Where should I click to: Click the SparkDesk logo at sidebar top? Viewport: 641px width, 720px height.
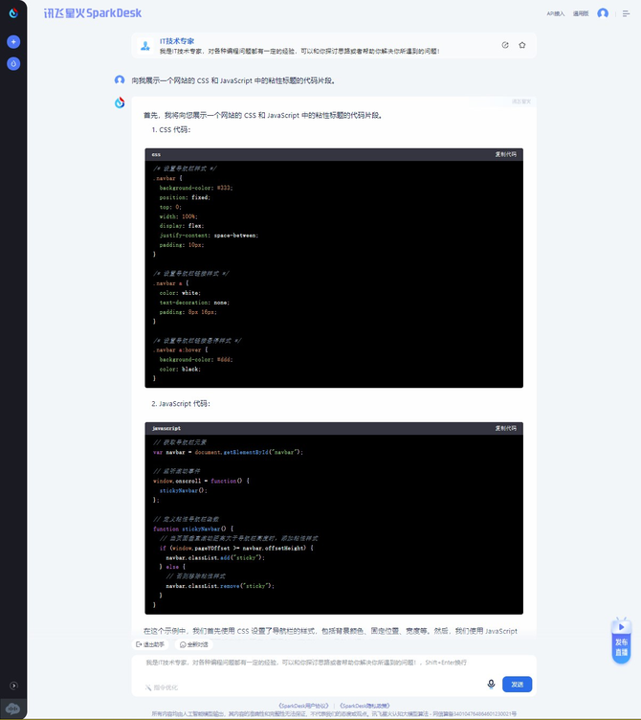[x=13, y=13]
